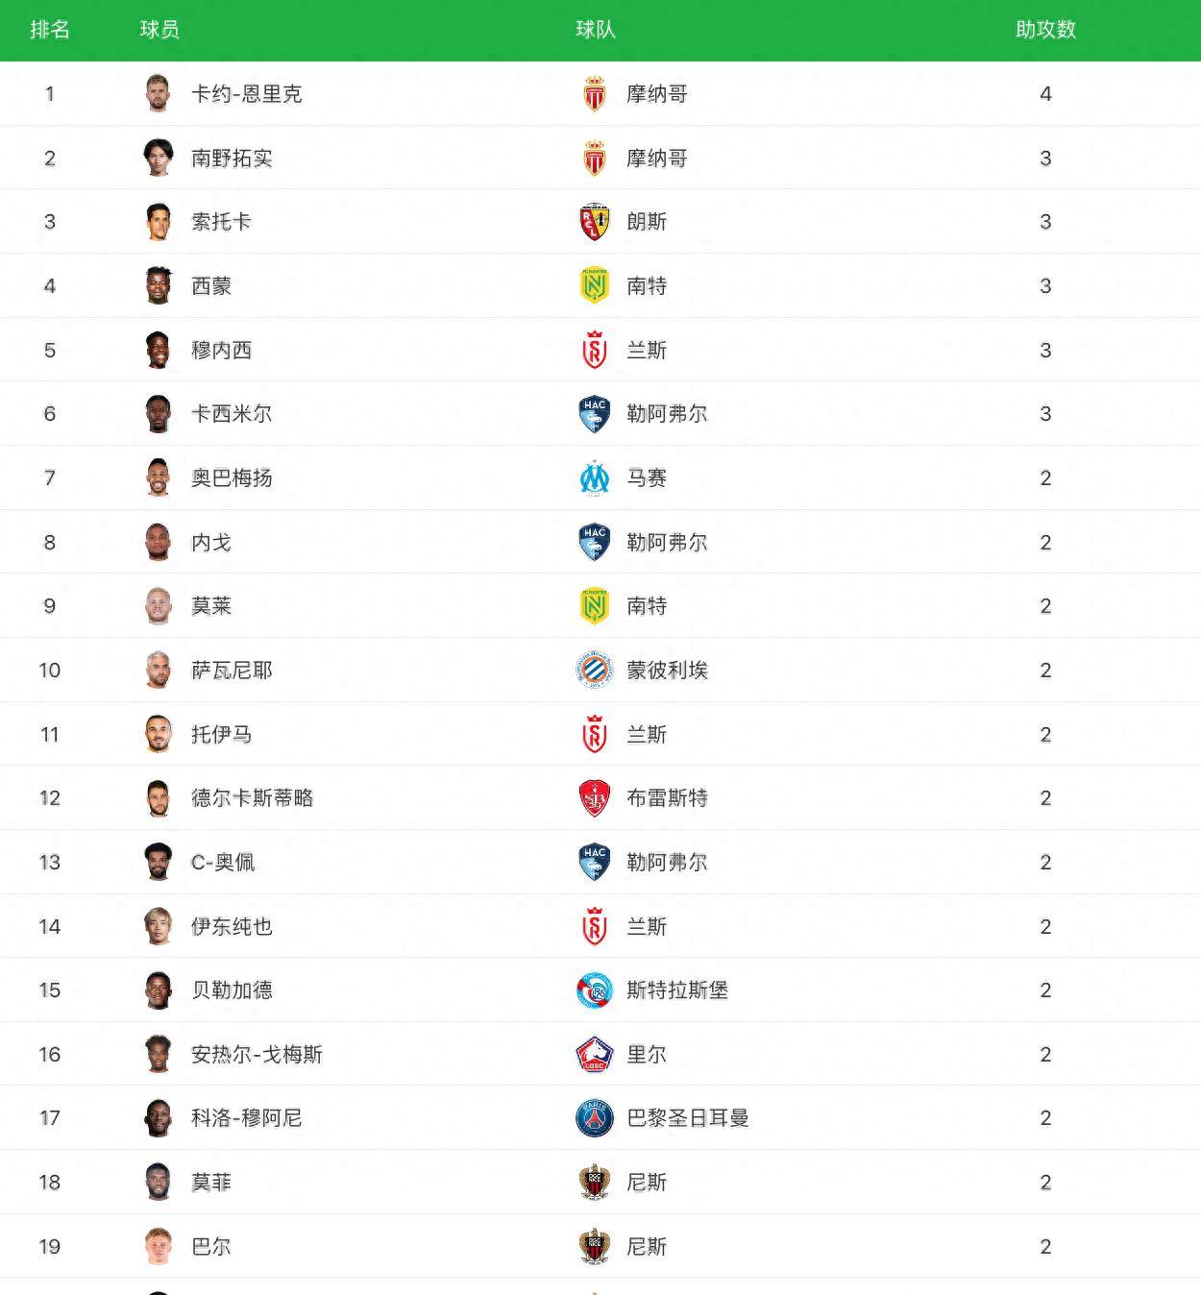The height and width of the screenshot is (1295, 1201).
Task: Open 南野拓实's player photo
Action: click(x=159, y=158)
